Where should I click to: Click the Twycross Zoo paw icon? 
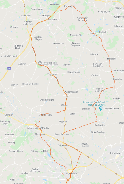click(40, 63)
